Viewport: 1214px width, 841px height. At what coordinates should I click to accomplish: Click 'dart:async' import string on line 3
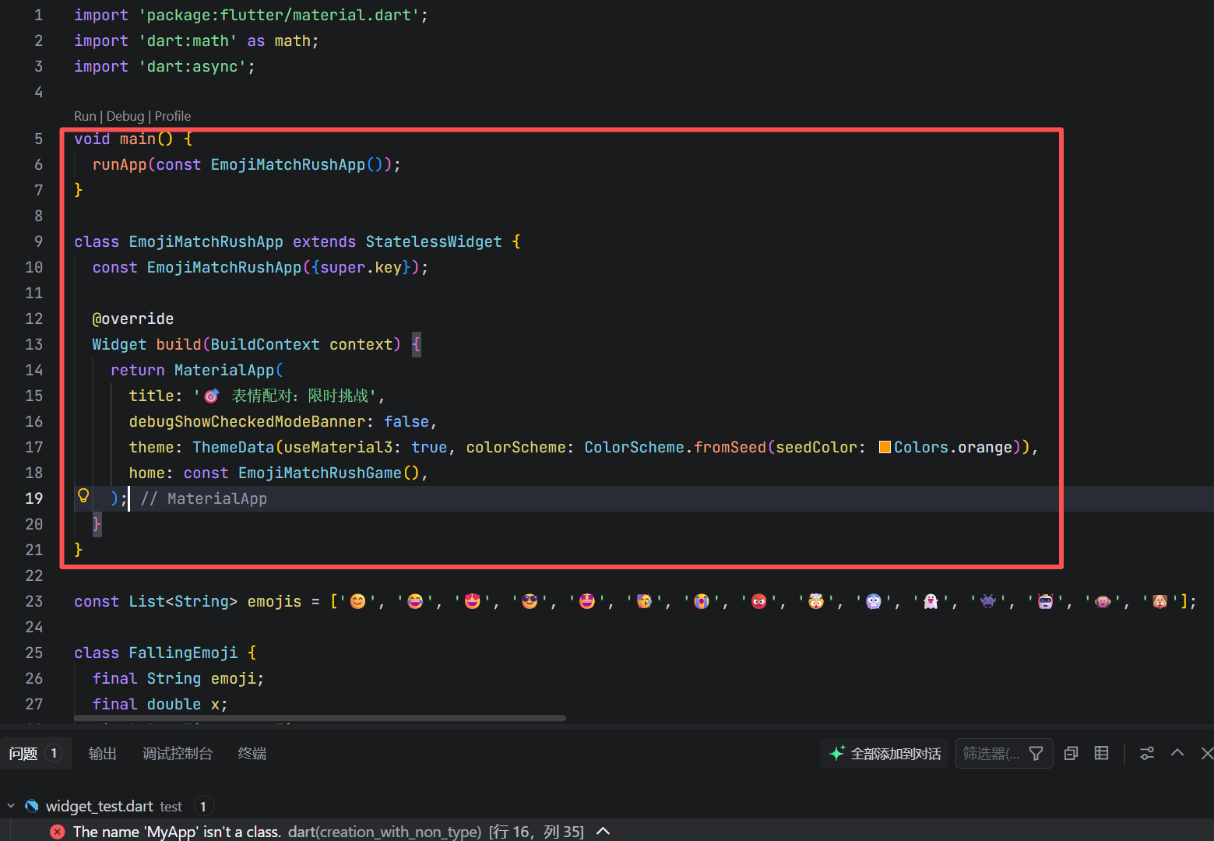point(192,66)
